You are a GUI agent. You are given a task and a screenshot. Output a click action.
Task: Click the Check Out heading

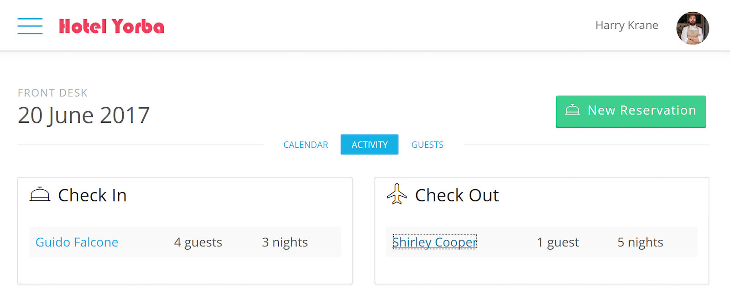[x=457, y=195]
